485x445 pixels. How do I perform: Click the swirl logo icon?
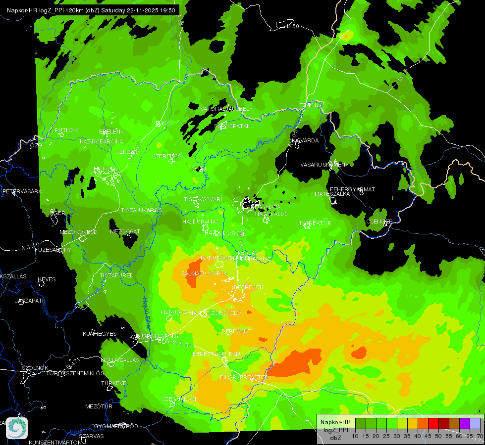click(17, 428)
